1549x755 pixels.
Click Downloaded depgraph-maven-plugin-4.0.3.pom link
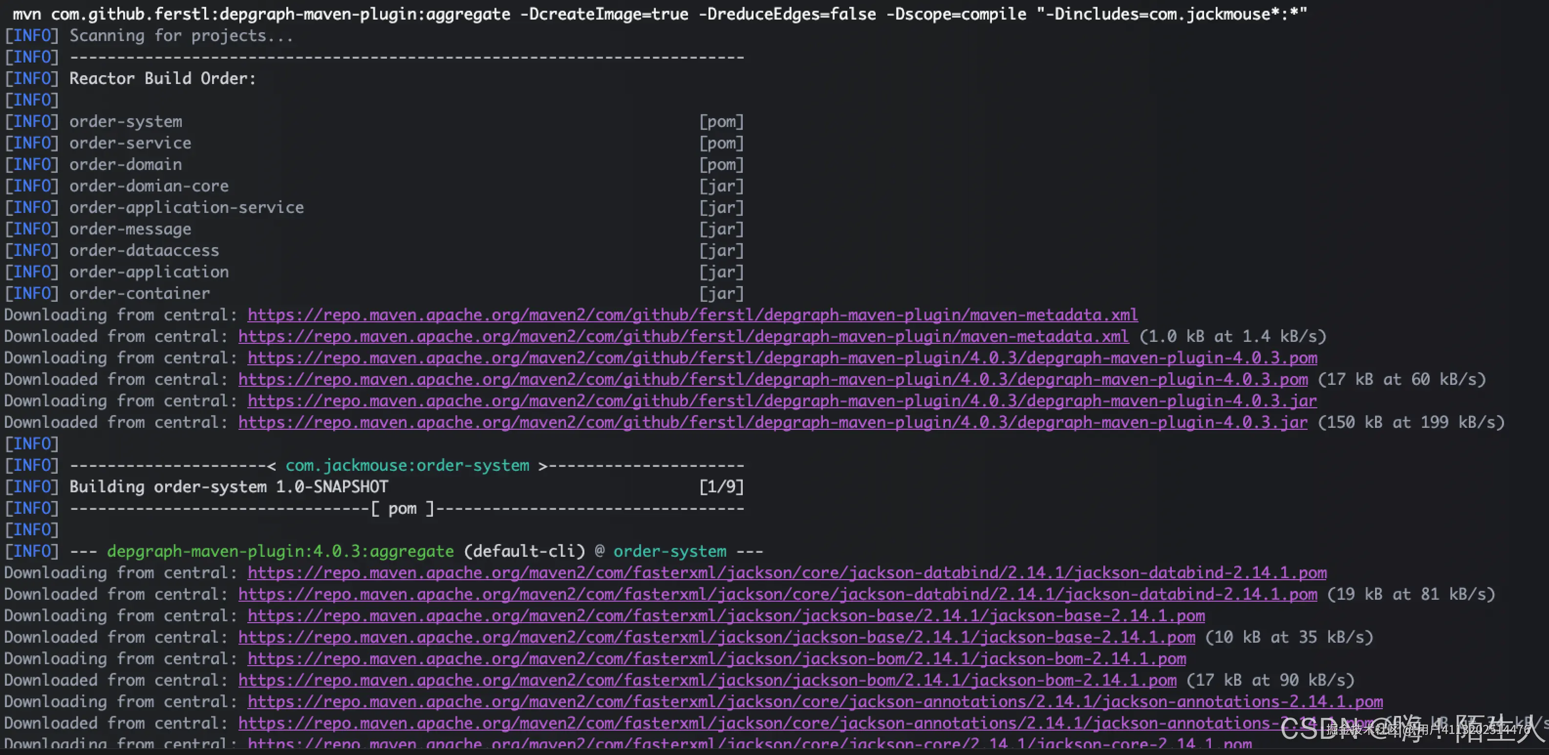click(x=773, y=380)
